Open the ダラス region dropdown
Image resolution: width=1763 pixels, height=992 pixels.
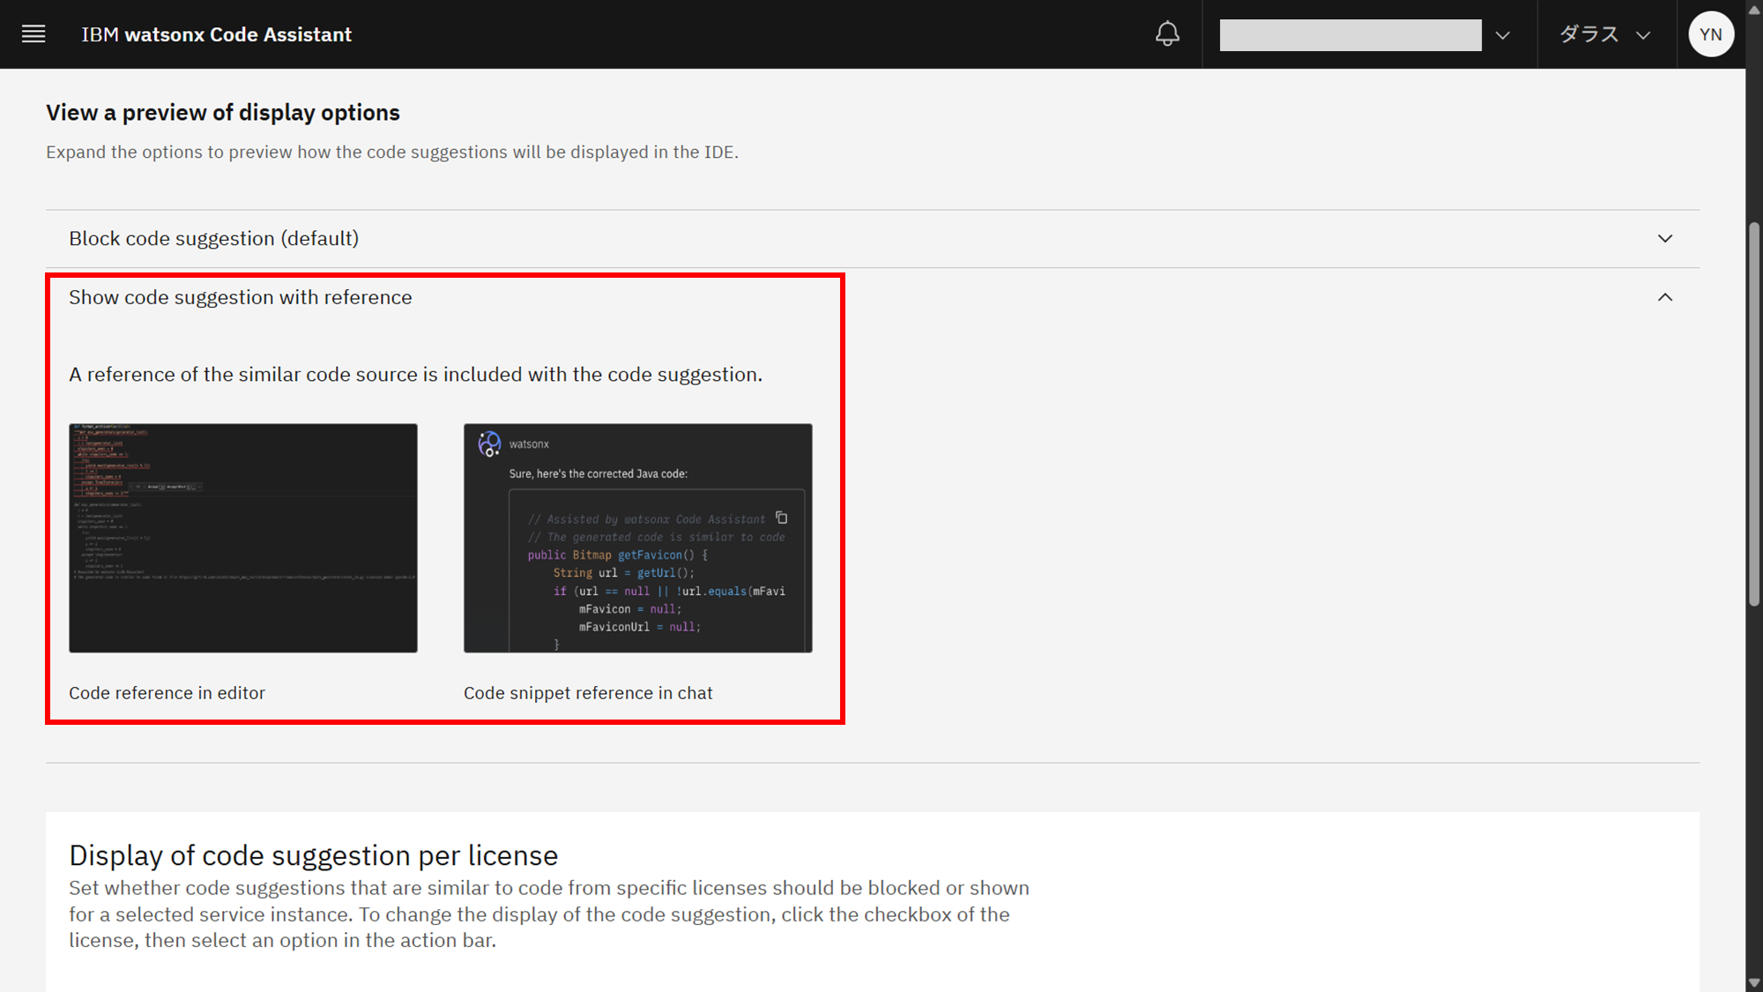point(1604,34)
